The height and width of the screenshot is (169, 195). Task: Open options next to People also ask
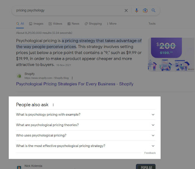(53, 105)
